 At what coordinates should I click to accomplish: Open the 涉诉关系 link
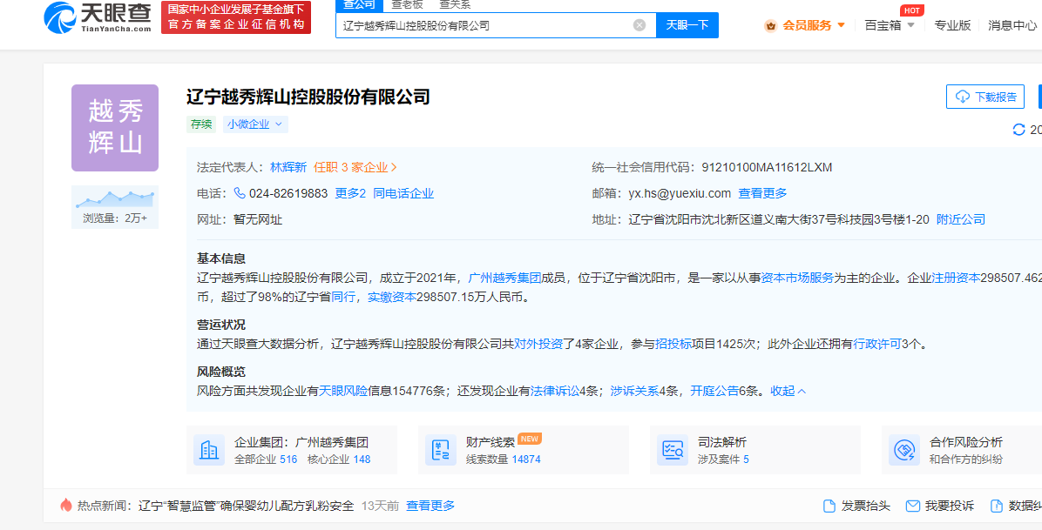(634, 391)
